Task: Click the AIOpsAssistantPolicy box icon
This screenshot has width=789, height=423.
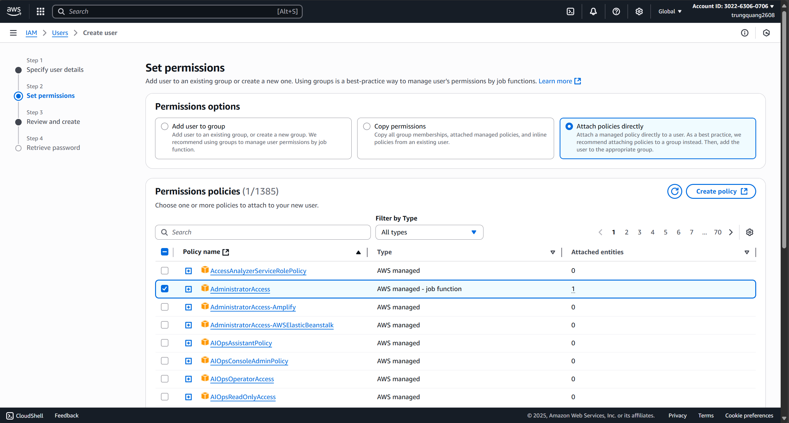Action: 205,342
